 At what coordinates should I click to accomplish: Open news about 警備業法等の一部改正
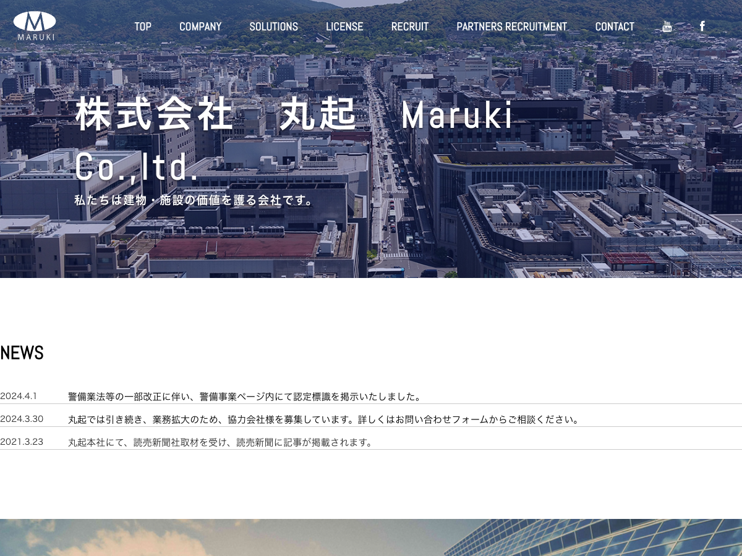coord(245,397)
